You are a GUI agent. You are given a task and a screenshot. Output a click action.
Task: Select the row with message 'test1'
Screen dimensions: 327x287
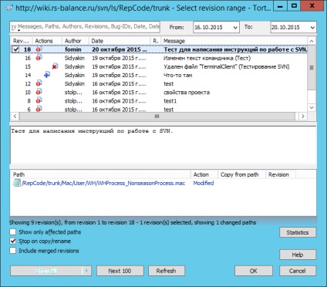[159, 101]
